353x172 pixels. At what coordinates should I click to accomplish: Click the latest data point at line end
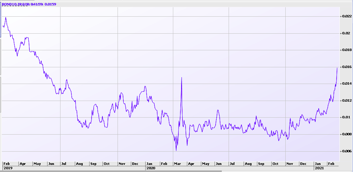point(337,68)
